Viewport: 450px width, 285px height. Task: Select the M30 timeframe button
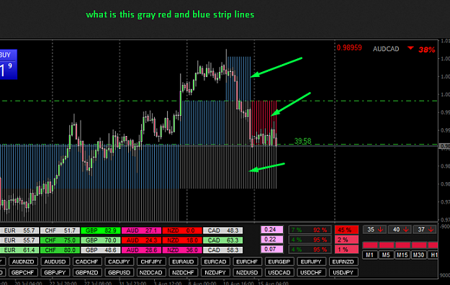tap(418, 255)
